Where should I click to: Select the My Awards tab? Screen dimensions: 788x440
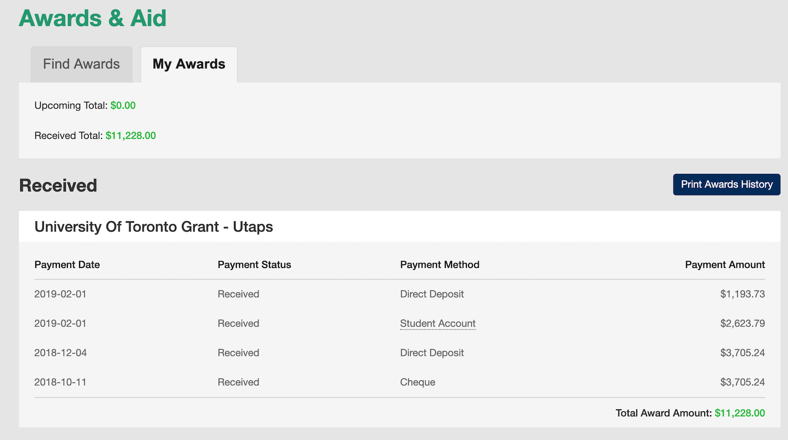coord(189,64)
